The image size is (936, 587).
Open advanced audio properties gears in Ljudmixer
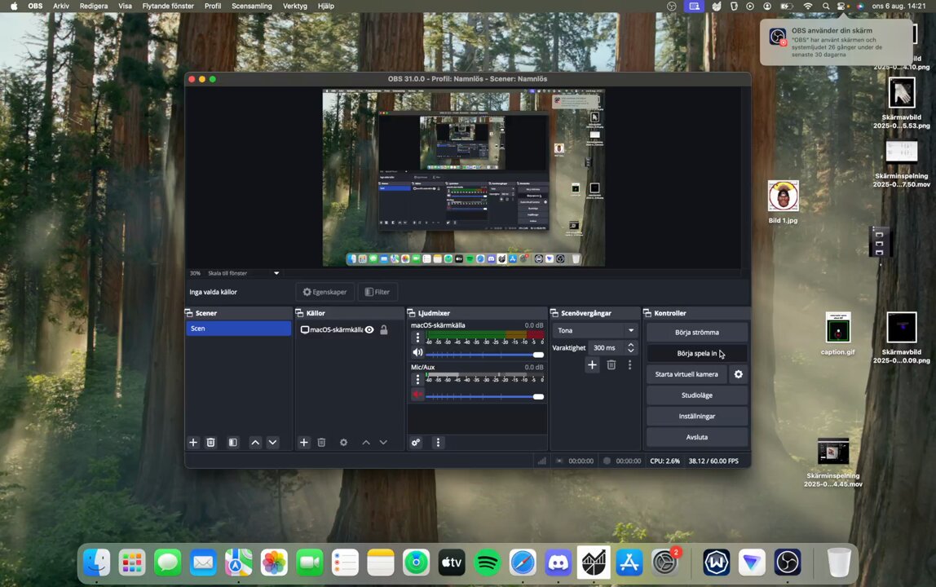[x=416, y=443]
